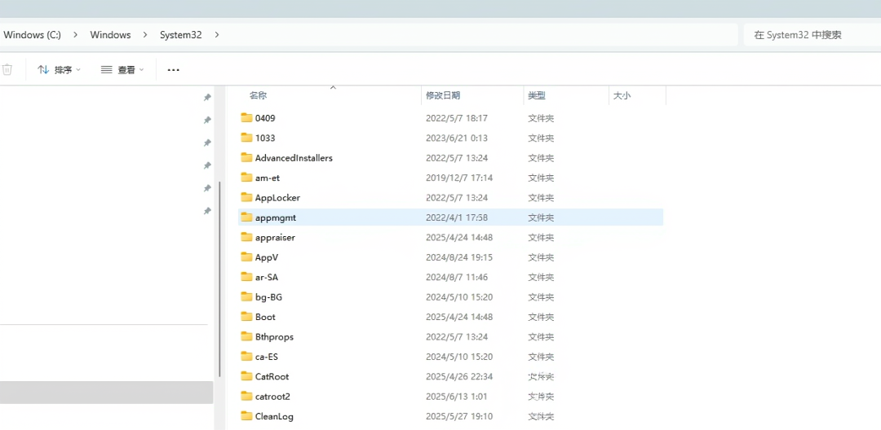Select the highlighted gray navigation pane item
The height and width of the screenshot is (430, 881).
pyautogui.click(x=106, y=393)
